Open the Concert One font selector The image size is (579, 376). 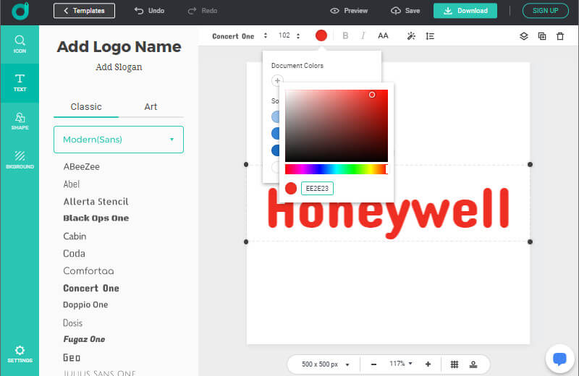240,35
